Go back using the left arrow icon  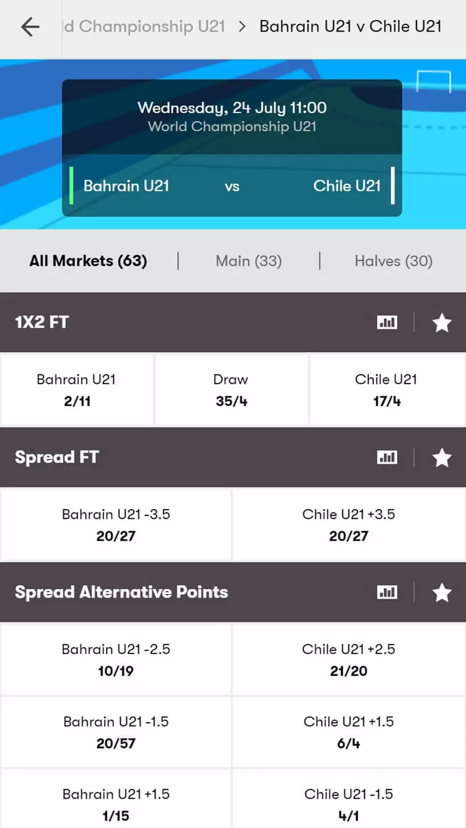point(30,27)
